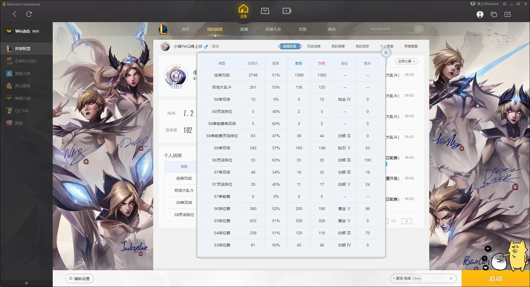Open the 辅助设置 settings button

(x=79, y=278)
